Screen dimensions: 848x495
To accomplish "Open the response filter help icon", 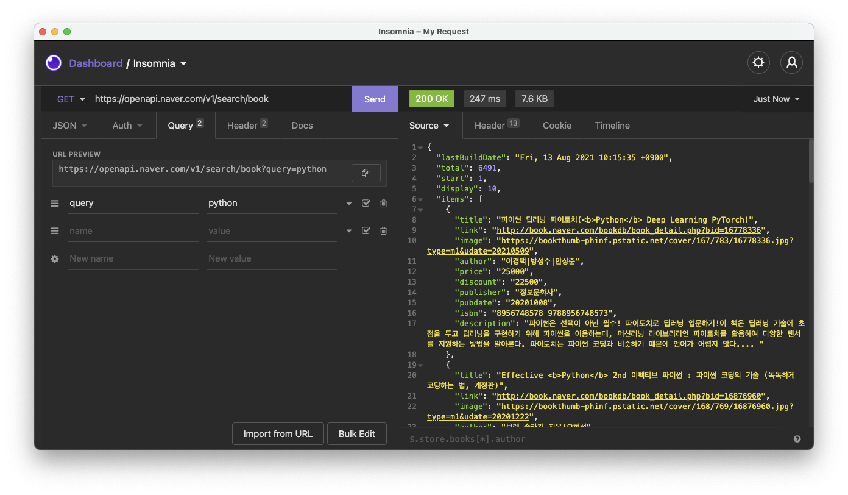I will point(797,439).
